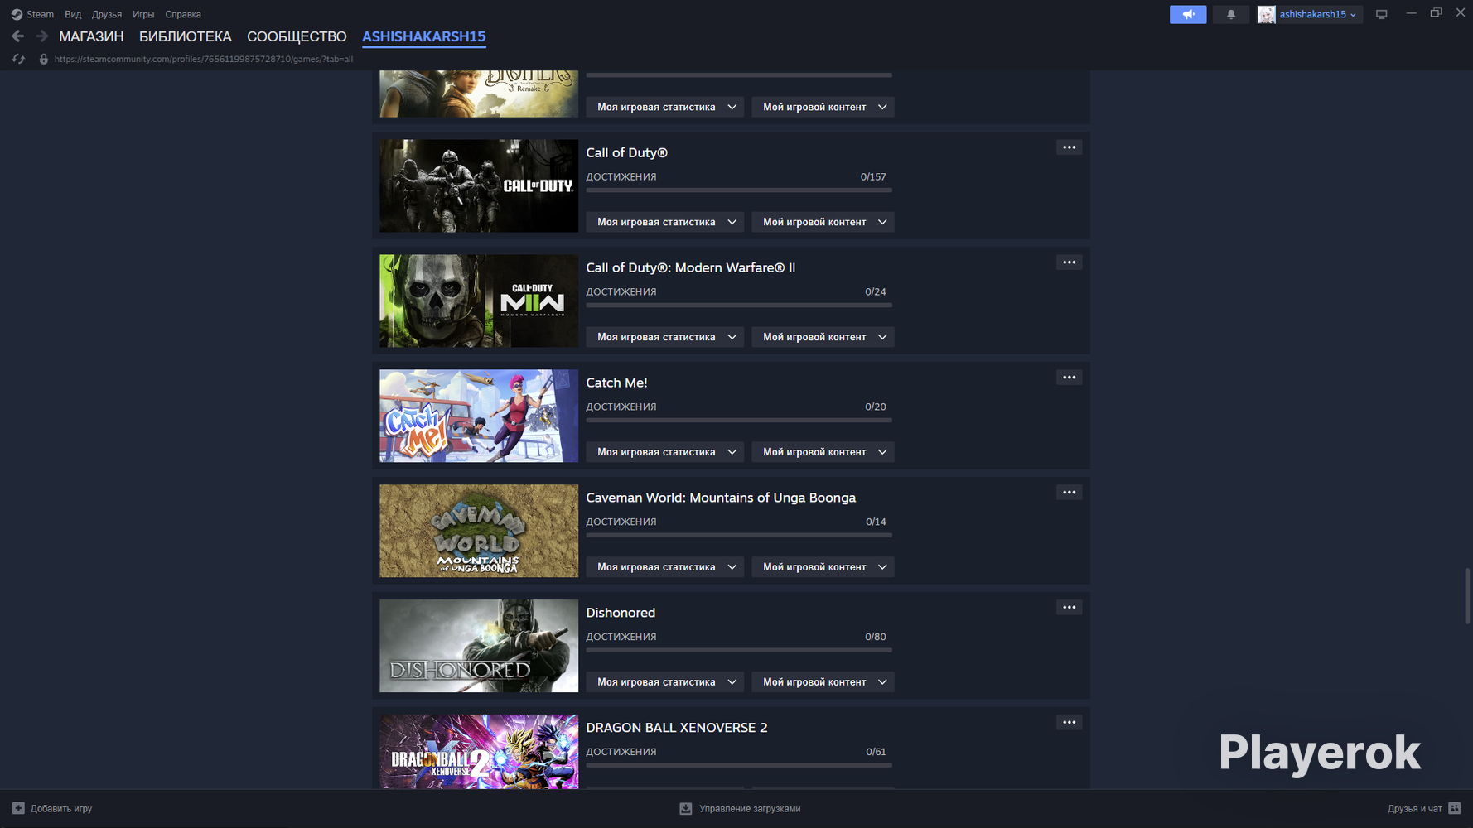Open the 'Вид' menu
Viewport: 1473px width, 828px height.
pyautogui.click(x=73, y=14)
